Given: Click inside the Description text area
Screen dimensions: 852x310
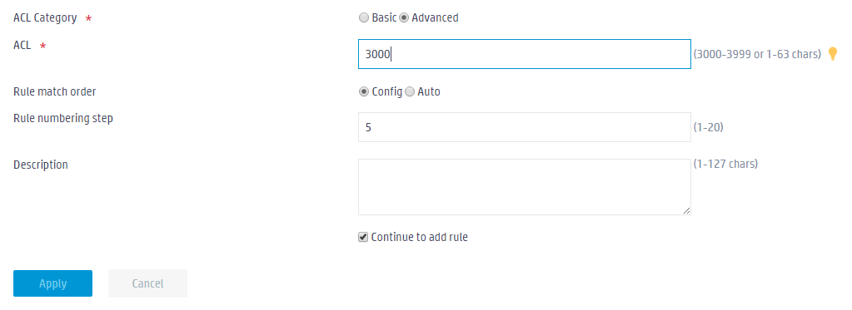Looking at the screenshot, I should (525, 187).
